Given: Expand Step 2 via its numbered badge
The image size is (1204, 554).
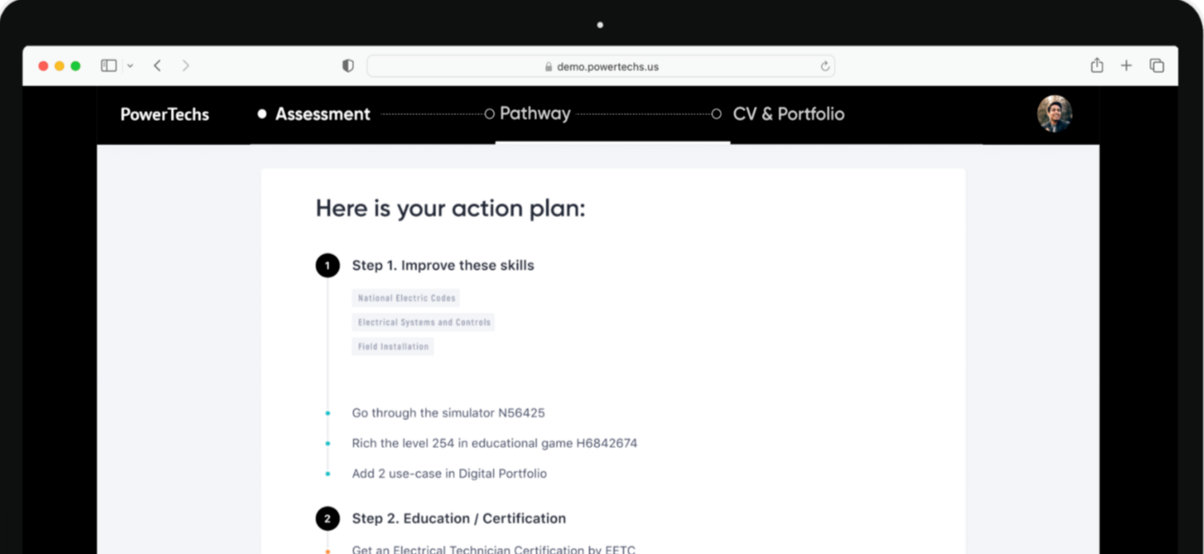Looking at the screenshot, I should click(327, 518).
